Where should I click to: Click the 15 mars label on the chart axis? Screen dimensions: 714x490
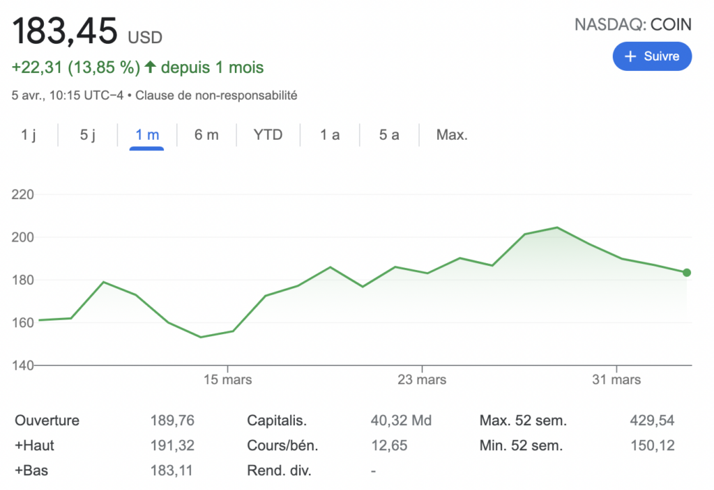227,380
